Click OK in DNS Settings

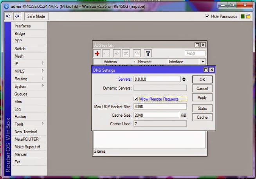(202, 80)
